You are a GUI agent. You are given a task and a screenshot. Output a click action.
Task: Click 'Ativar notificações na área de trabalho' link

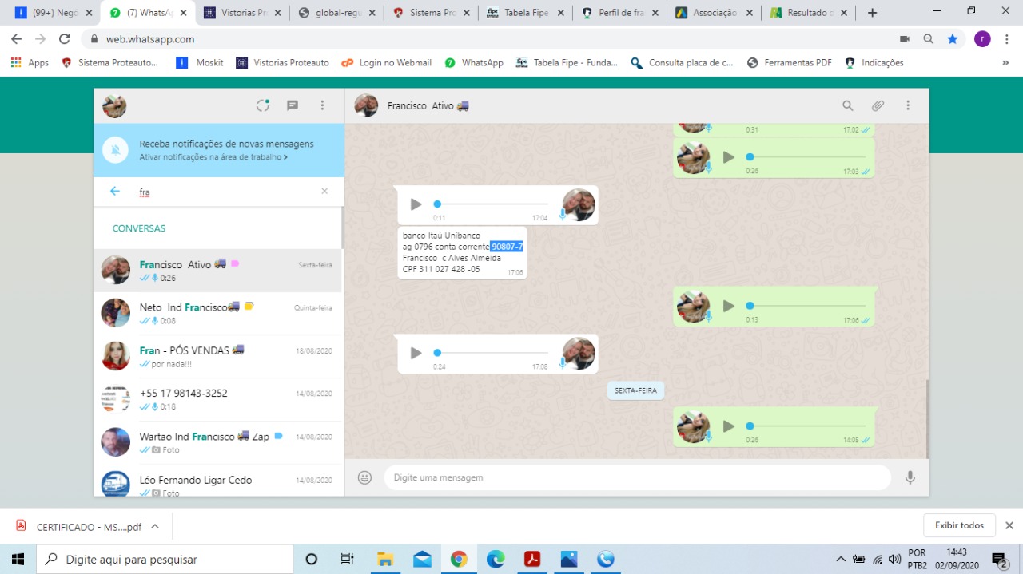point(213,157)
